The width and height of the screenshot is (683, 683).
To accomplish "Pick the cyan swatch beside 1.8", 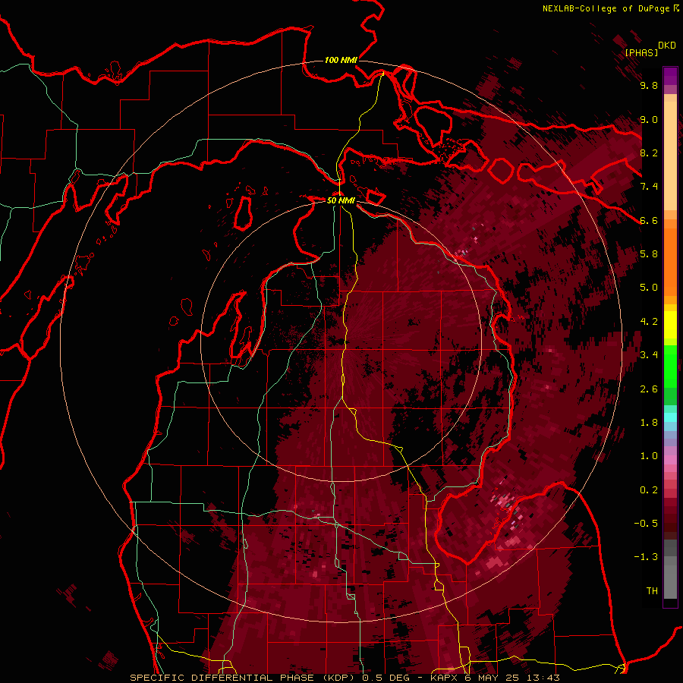I will pyautogui.click(x=670, y=417).
